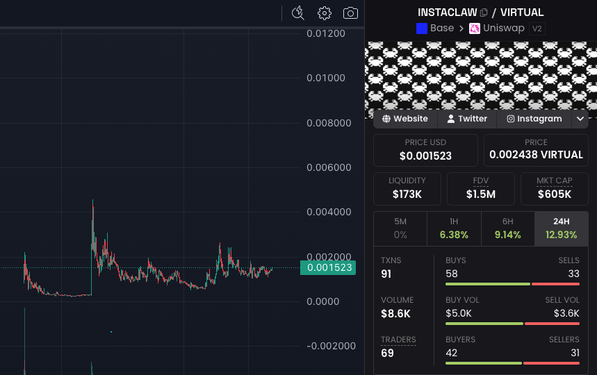This screenshot has height=375, width=597.
Task: Click the buys versus sells ratio bar
Action: (x=512, y=284)
